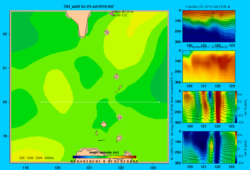This screenshot has width=250, height=170.
Task: Click the vertical '© CSIRO 2016' credit text
Action: (172, 149)
